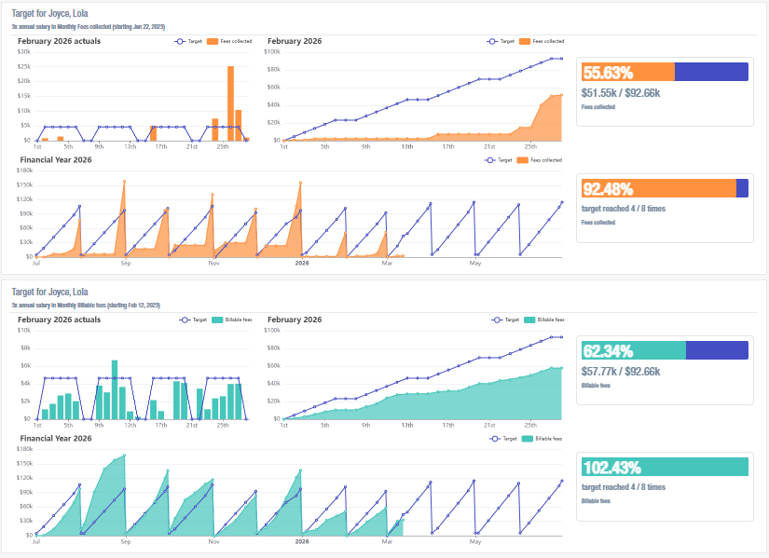Viewport: 769px width, 558px height.
Task: Open the top Target for Joyce, Lola heading
Action: (50, 13)
